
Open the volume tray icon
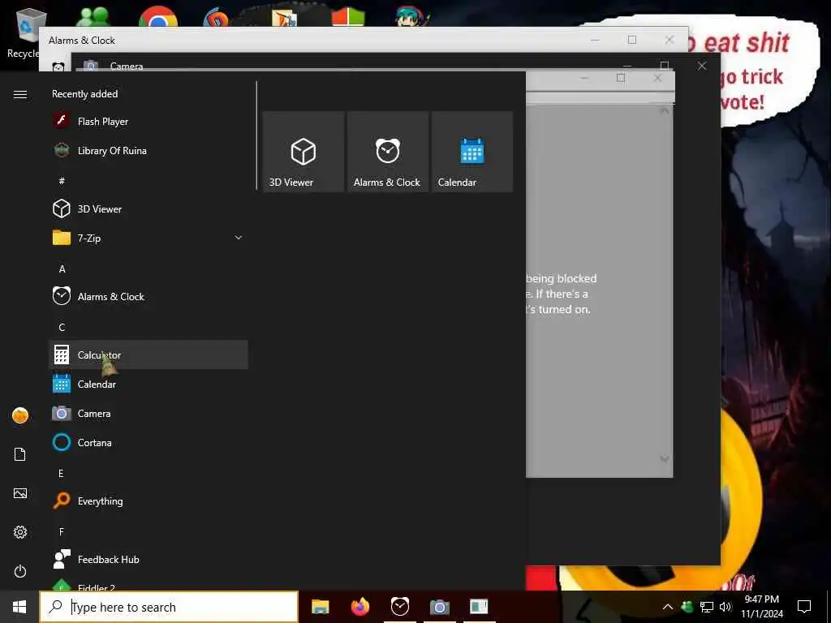coord(725,607)
